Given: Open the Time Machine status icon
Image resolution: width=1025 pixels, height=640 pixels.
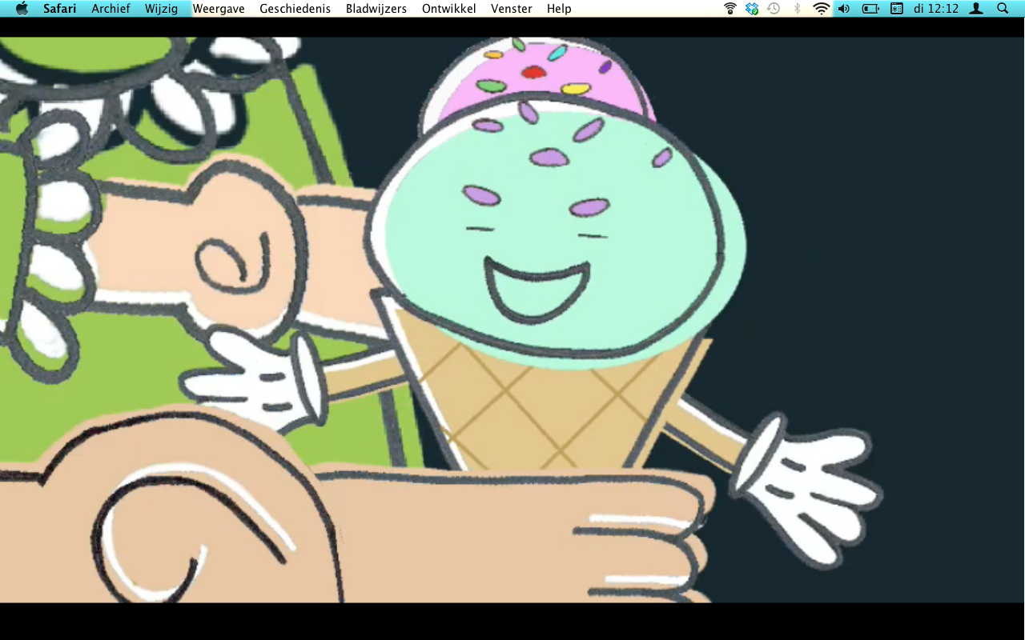Looking at the screenshot, I should [774, 9].
